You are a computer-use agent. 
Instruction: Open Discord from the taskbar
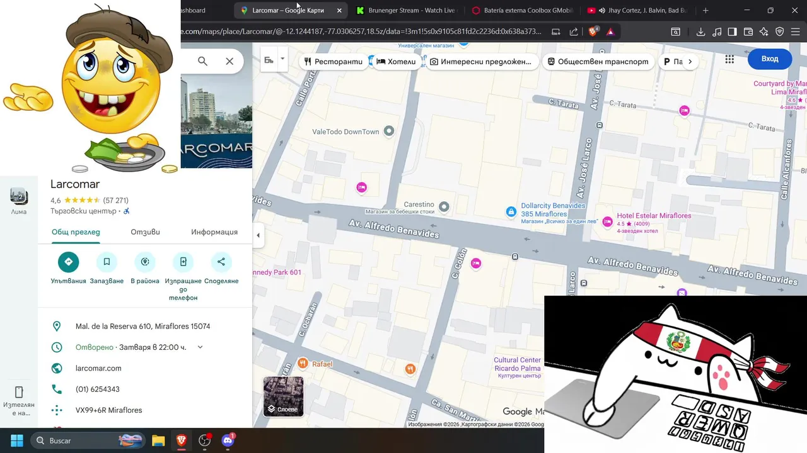[228, 440]
